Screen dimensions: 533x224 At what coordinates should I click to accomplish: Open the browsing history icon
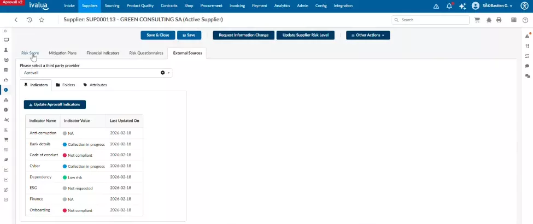pyautogui.click(x=29, y=20)
